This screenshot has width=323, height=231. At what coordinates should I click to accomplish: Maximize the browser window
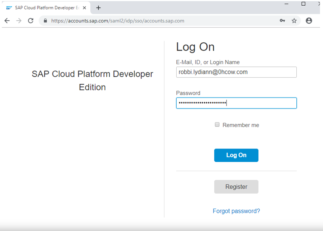point(303,4)
